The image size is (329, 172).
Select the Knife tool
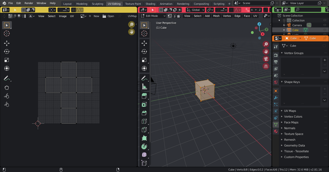144,129
